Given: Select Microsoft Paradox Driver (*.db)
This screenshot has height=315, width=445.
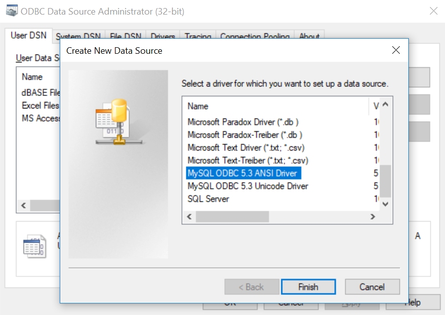Looking at the screenshot, I should click(x=243, y=122).
